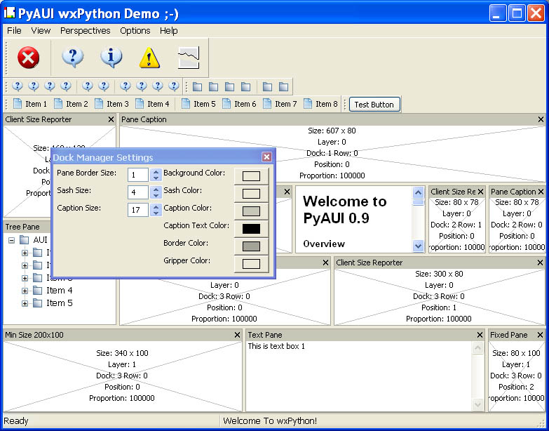Increase the Pane Border Size spinner

(x=156, y=172)
